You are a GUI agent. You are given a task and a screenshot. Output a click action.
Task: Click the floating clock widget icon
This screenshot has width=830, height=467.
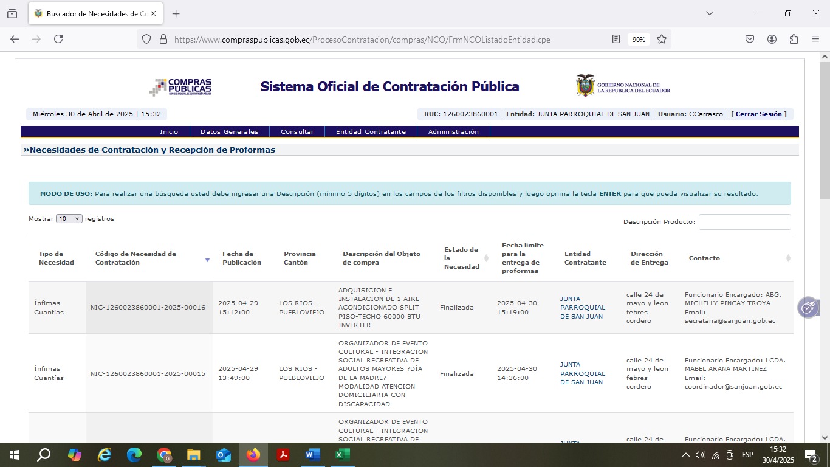[x=808, y=308]
